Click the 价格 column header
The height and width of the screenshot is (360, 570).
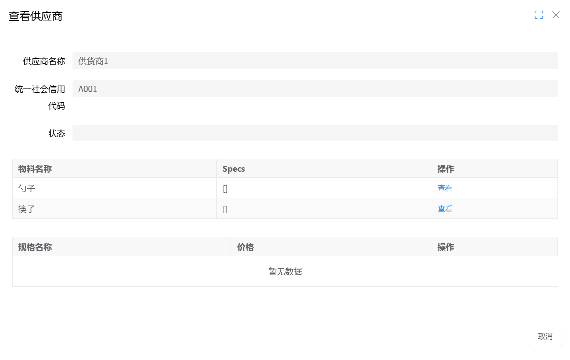[x=246, y=247]
